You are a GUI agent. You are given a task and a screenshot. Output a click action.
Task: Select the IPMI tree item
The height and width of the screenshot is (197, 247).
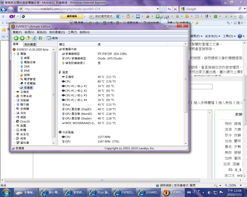pyautogui.click(x=25, y=71)
